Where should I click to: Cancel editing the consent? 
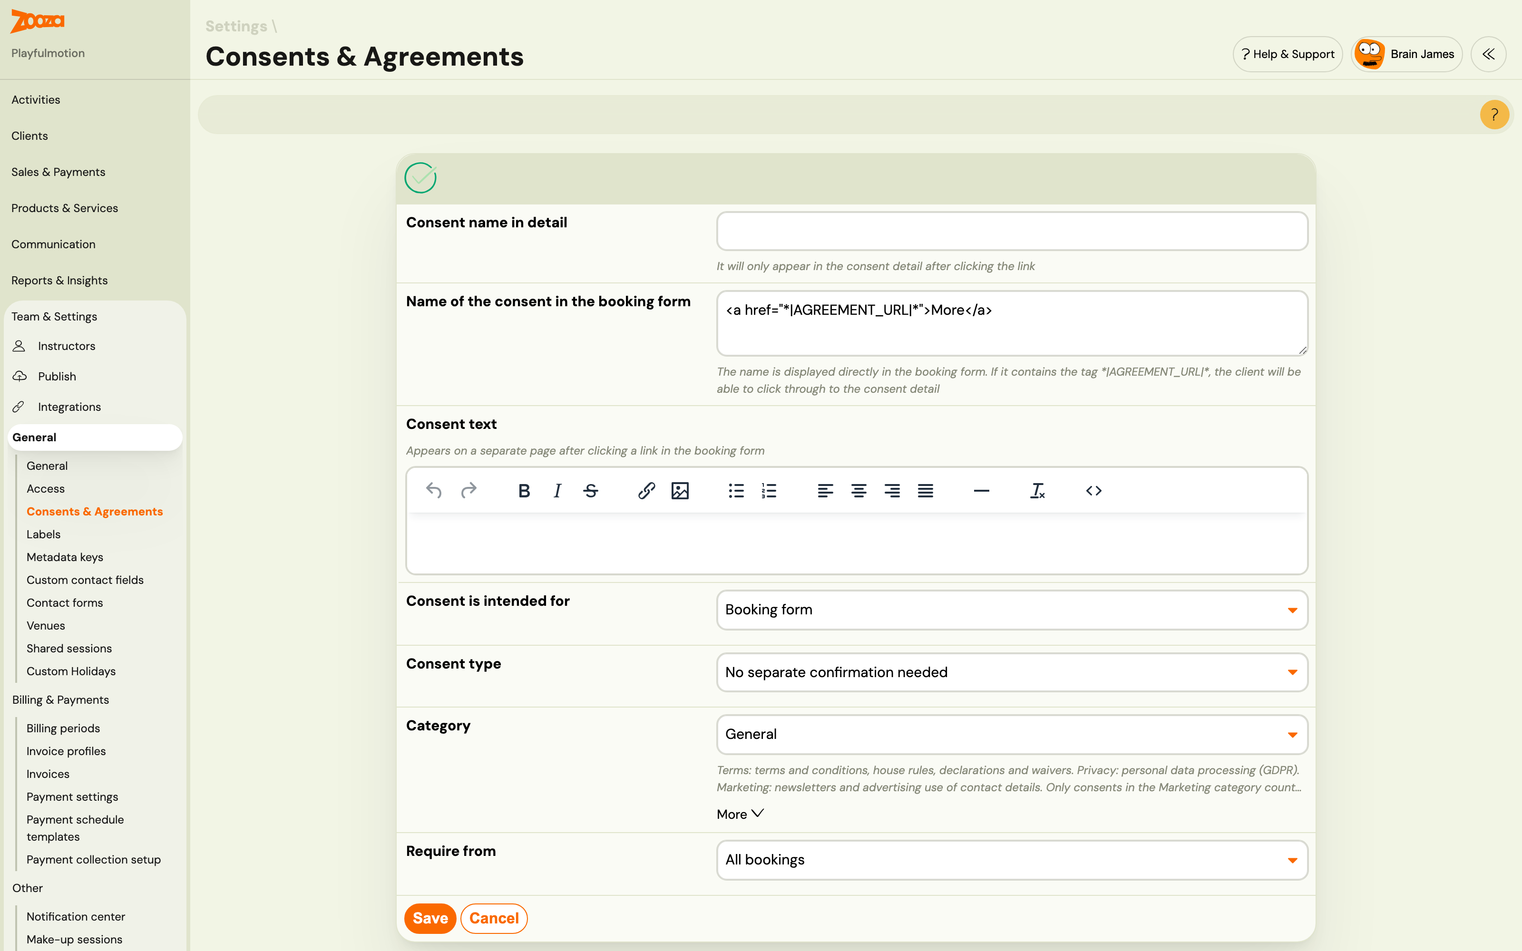494,918
